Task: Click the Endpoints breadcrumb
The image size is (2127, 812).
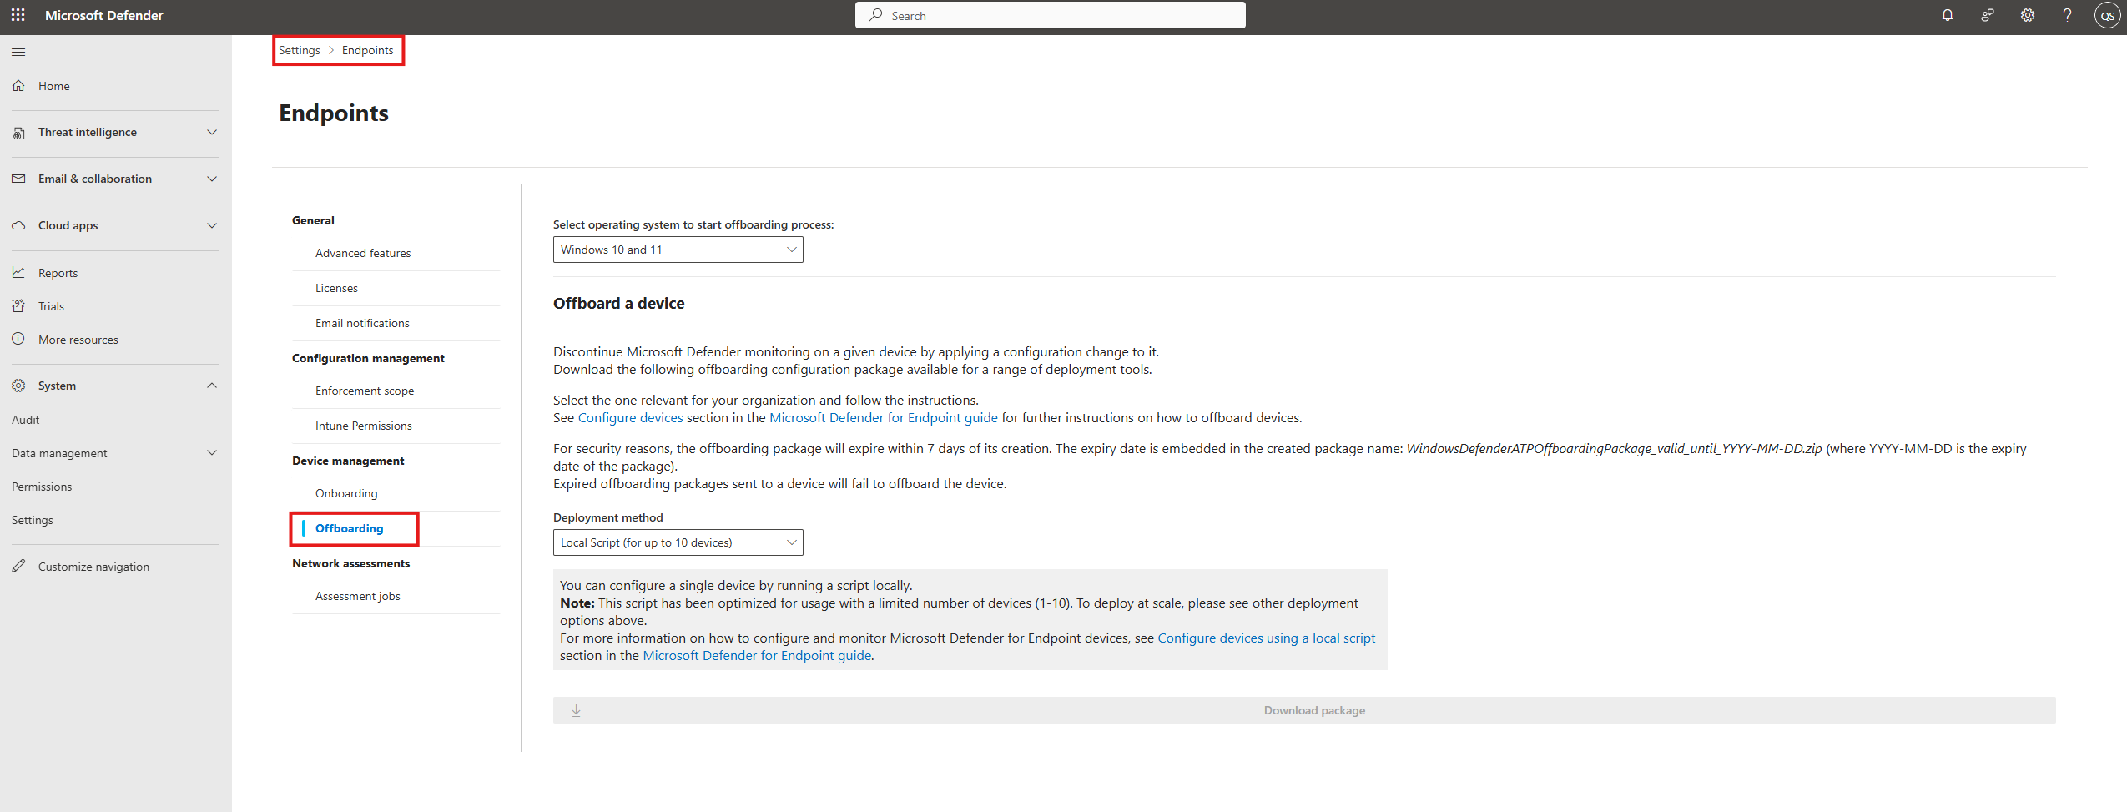Action: coord(367,50)
